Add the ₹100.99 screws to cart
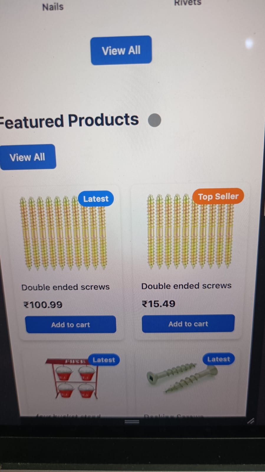The image size is (265, 472). click(71, 324)
